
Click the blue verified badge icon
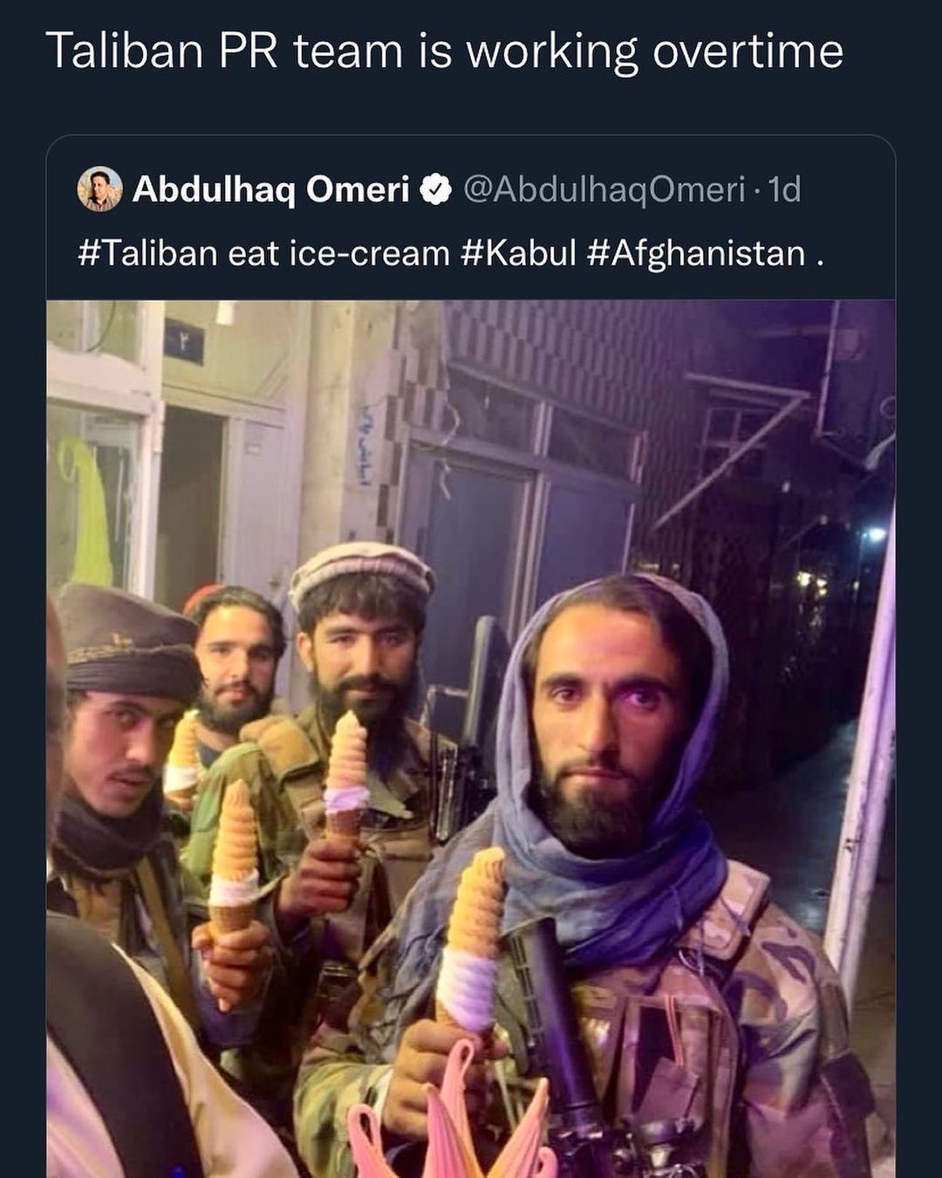point(436,189)
